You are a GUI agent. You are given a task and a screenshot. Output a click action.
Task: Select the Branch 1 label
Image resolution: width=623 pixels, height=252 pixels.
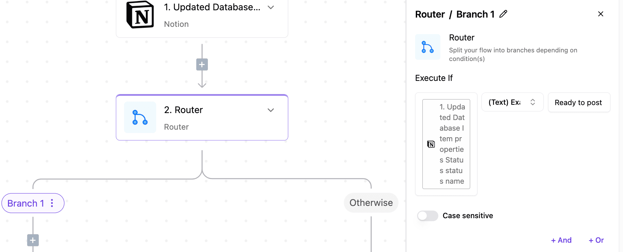point(26,203)
